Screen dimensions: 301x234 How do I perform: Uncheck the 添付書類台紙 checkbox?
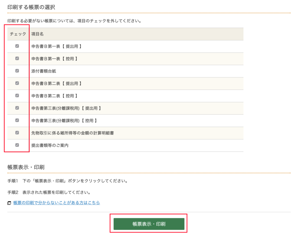click(17, 71)
